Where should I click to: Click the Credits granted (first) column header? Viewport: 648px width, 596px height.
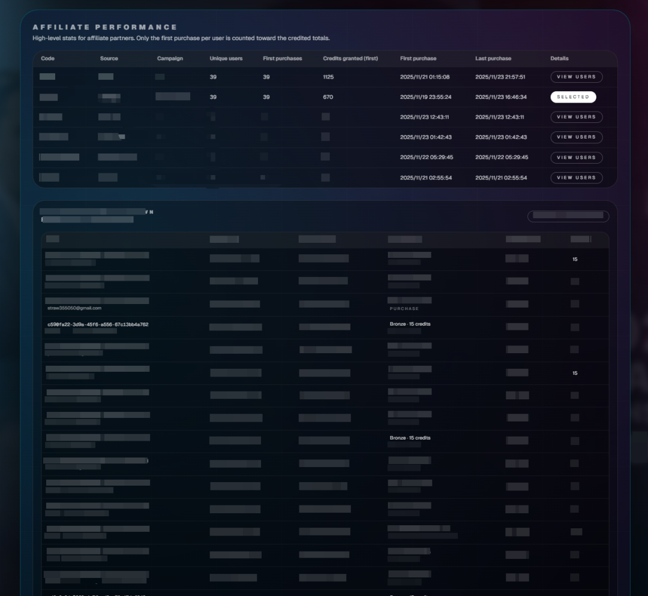(x=350, y=59)
